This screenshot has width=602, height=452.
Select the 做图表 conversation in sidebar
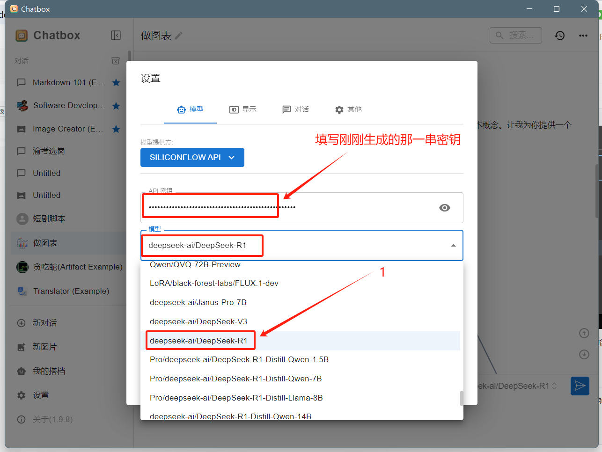pos(68,243)
